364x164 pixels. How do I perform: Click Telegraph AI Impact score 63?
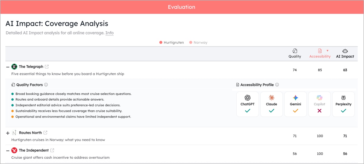point(345,70)
